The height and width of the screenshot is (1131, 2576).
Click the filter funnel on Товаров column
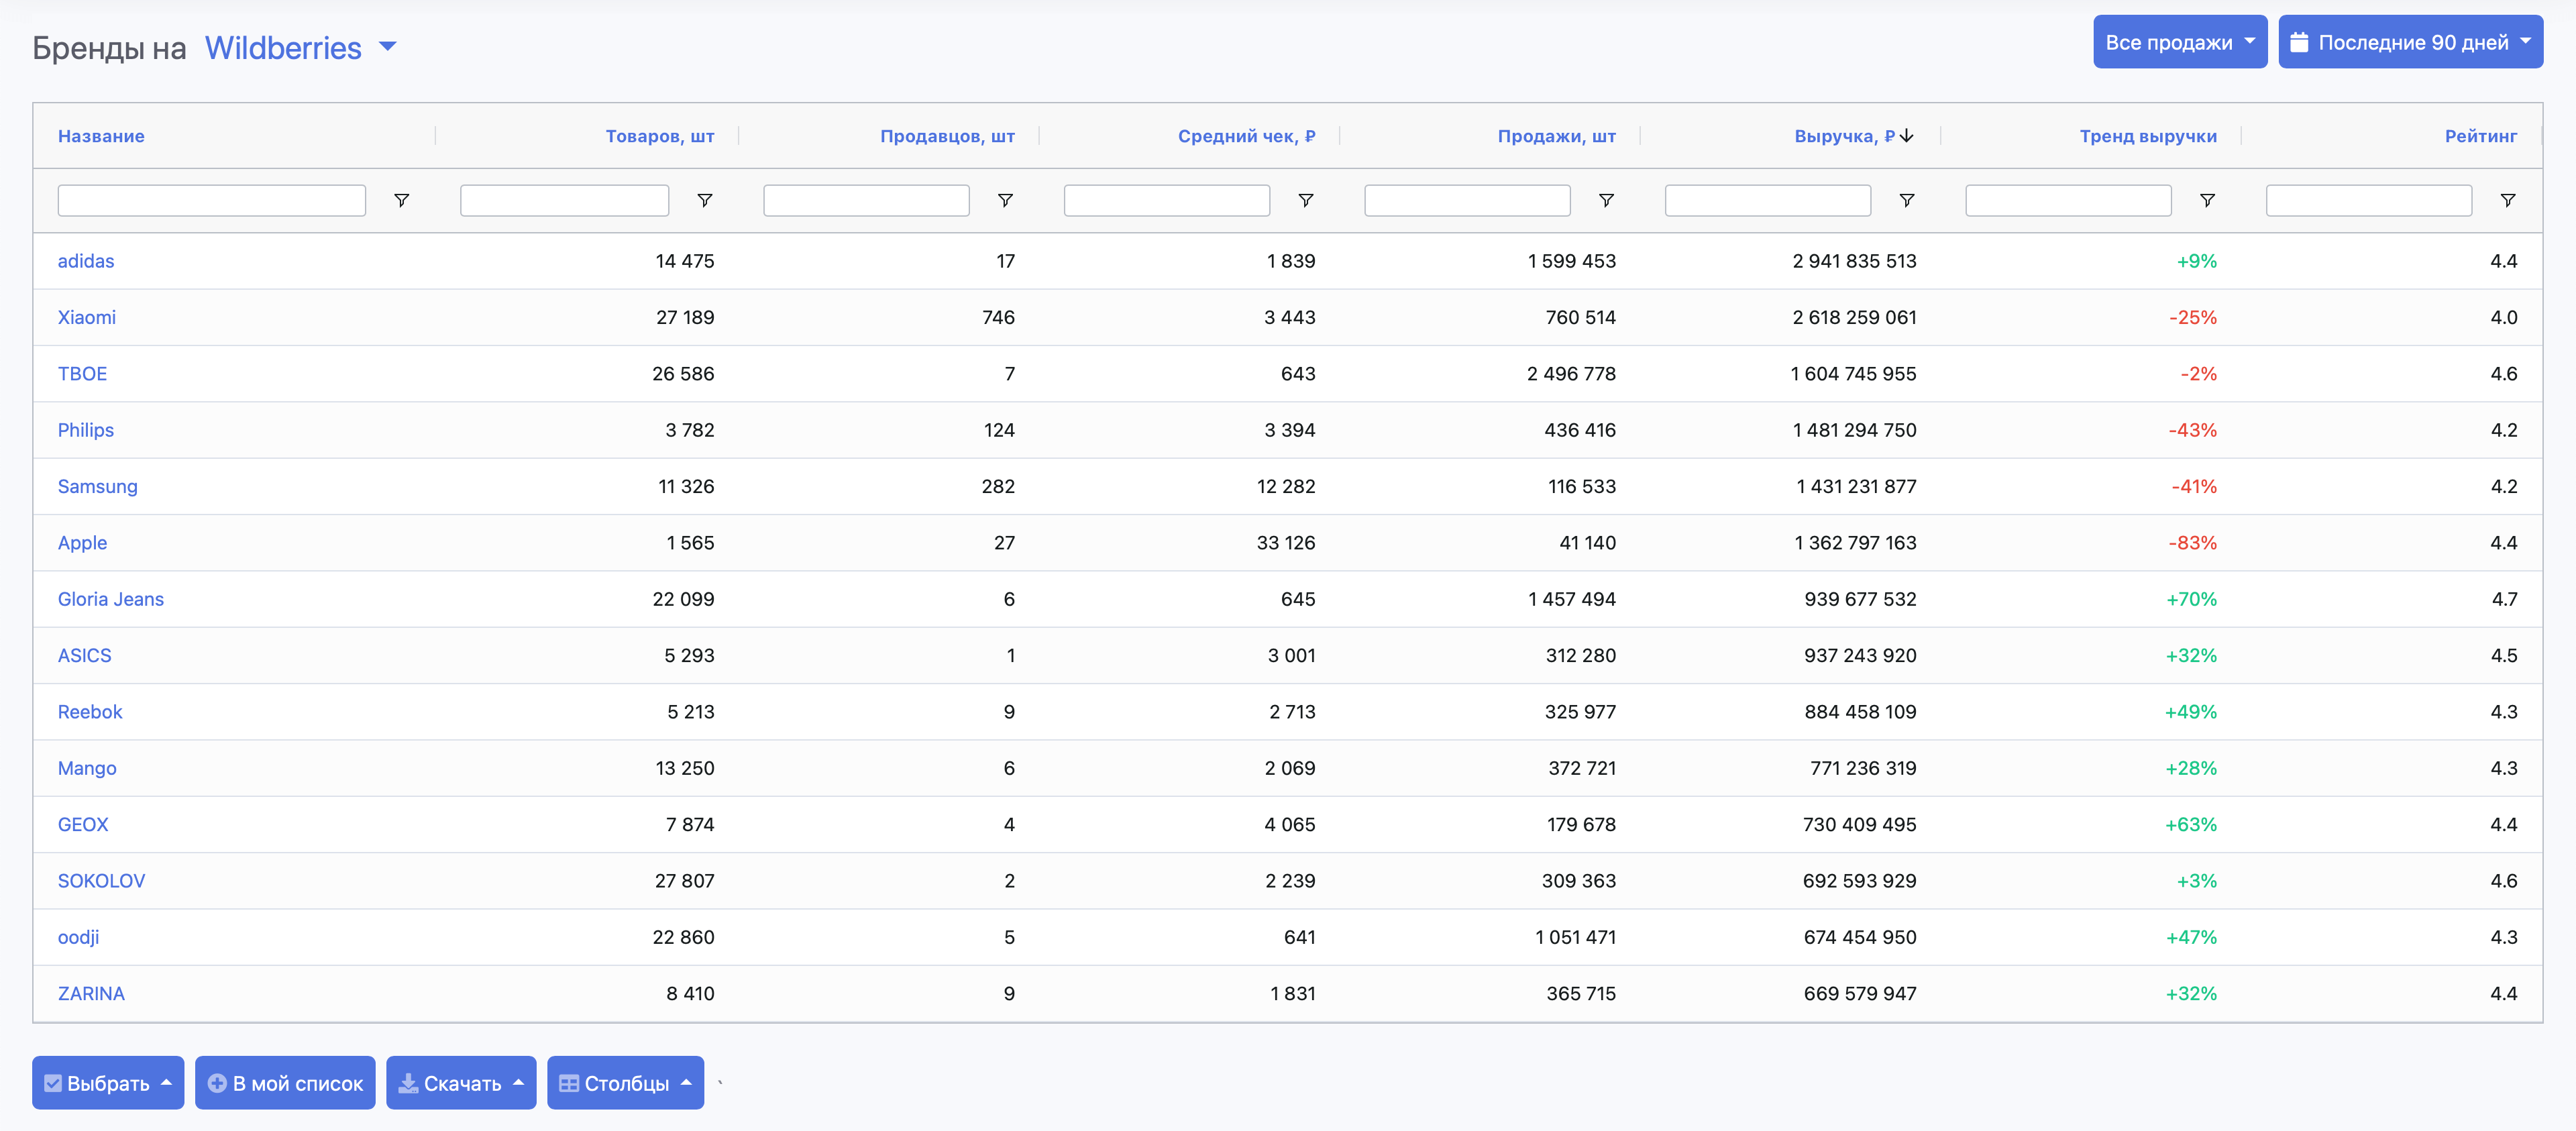[706, 200]
